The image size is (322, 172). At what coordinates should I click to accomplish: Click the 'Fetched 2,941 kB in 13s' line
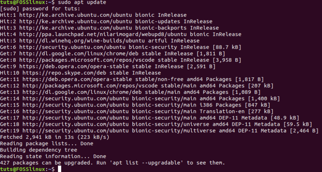pyautogui.click(x=55, y=137)
